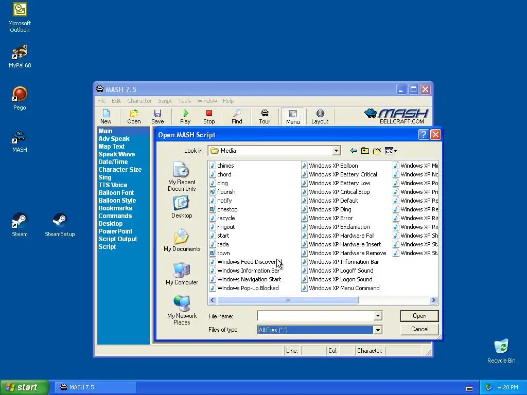The image size is (527, 395).
Task: Select the chimes sound file
Action: [x=222, y=166]
